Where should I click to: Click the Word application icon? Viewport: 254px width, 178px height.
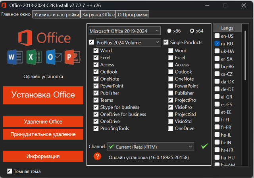pyautogui.click(x=15, y=57)
